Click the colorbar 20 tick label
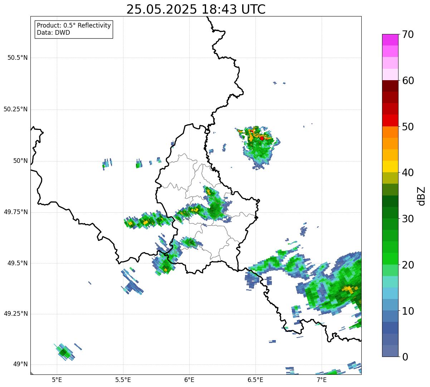The height and width of the screenshot is (387, 430). (408, 265)
